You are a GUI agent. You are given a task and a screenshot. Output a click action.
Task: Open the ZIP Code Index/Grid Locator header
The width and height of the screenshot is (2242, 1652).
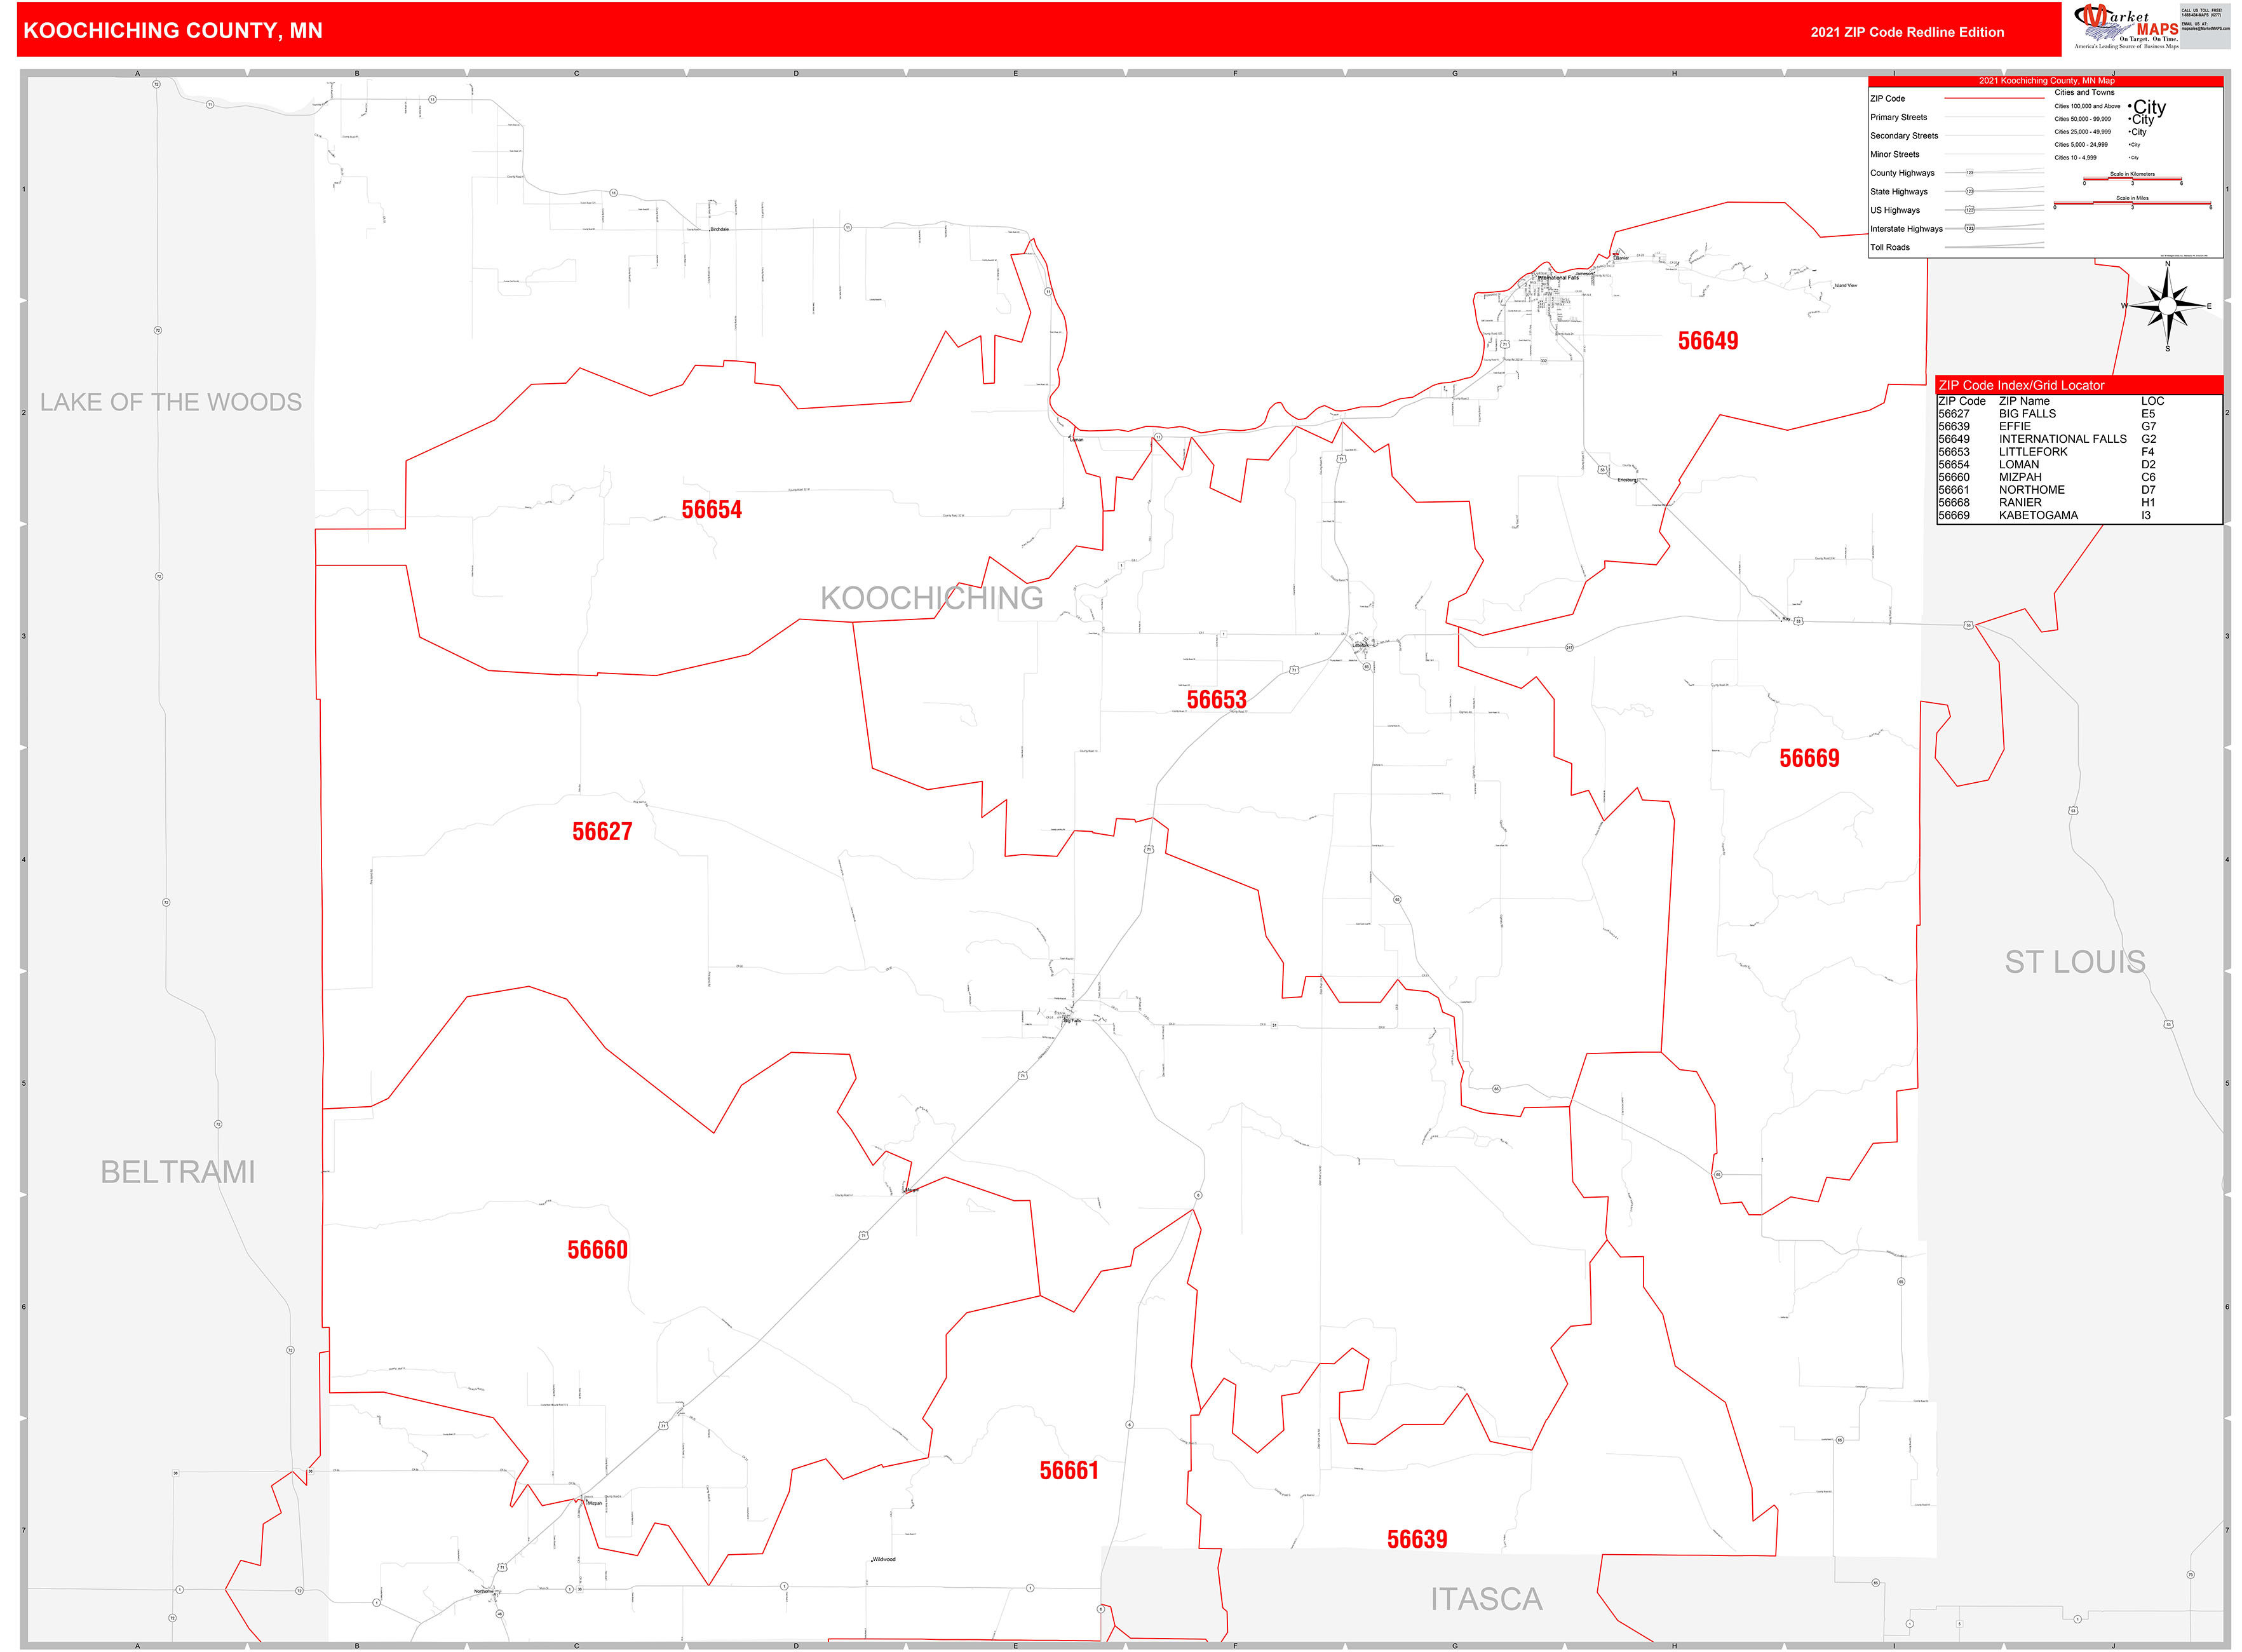tap(2022, 386)
